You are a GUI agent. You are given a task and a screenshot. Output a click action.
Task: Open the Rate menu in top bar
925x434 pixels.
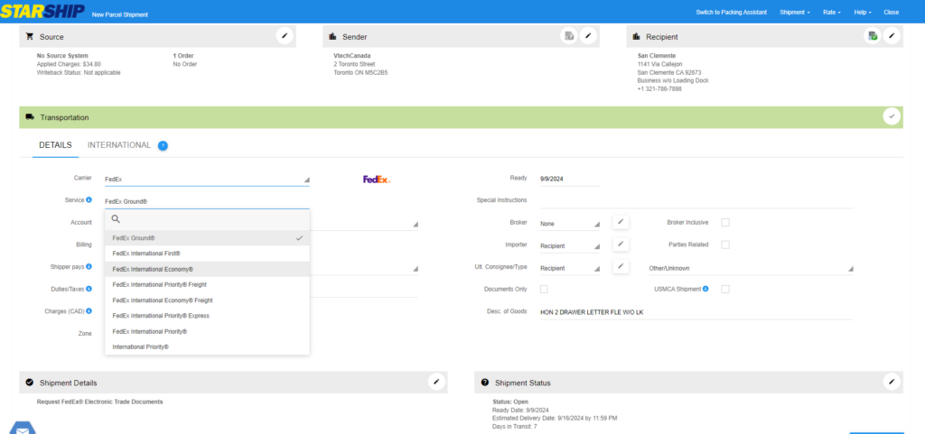tap(831, 13)
